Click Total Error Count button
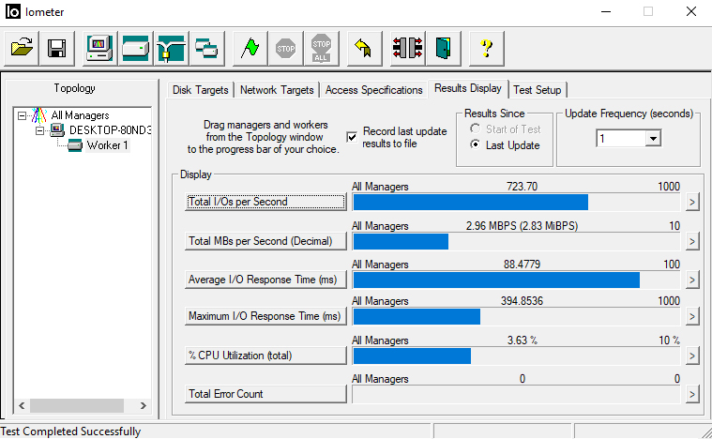This screenshot has height=439, width=712. tap(265, 394)
